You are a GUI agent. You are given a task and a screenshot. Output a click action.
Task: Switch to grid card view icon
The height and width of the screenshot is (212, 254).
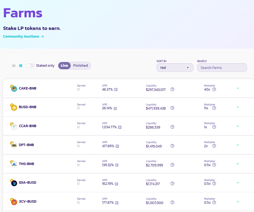coord(14,66)
